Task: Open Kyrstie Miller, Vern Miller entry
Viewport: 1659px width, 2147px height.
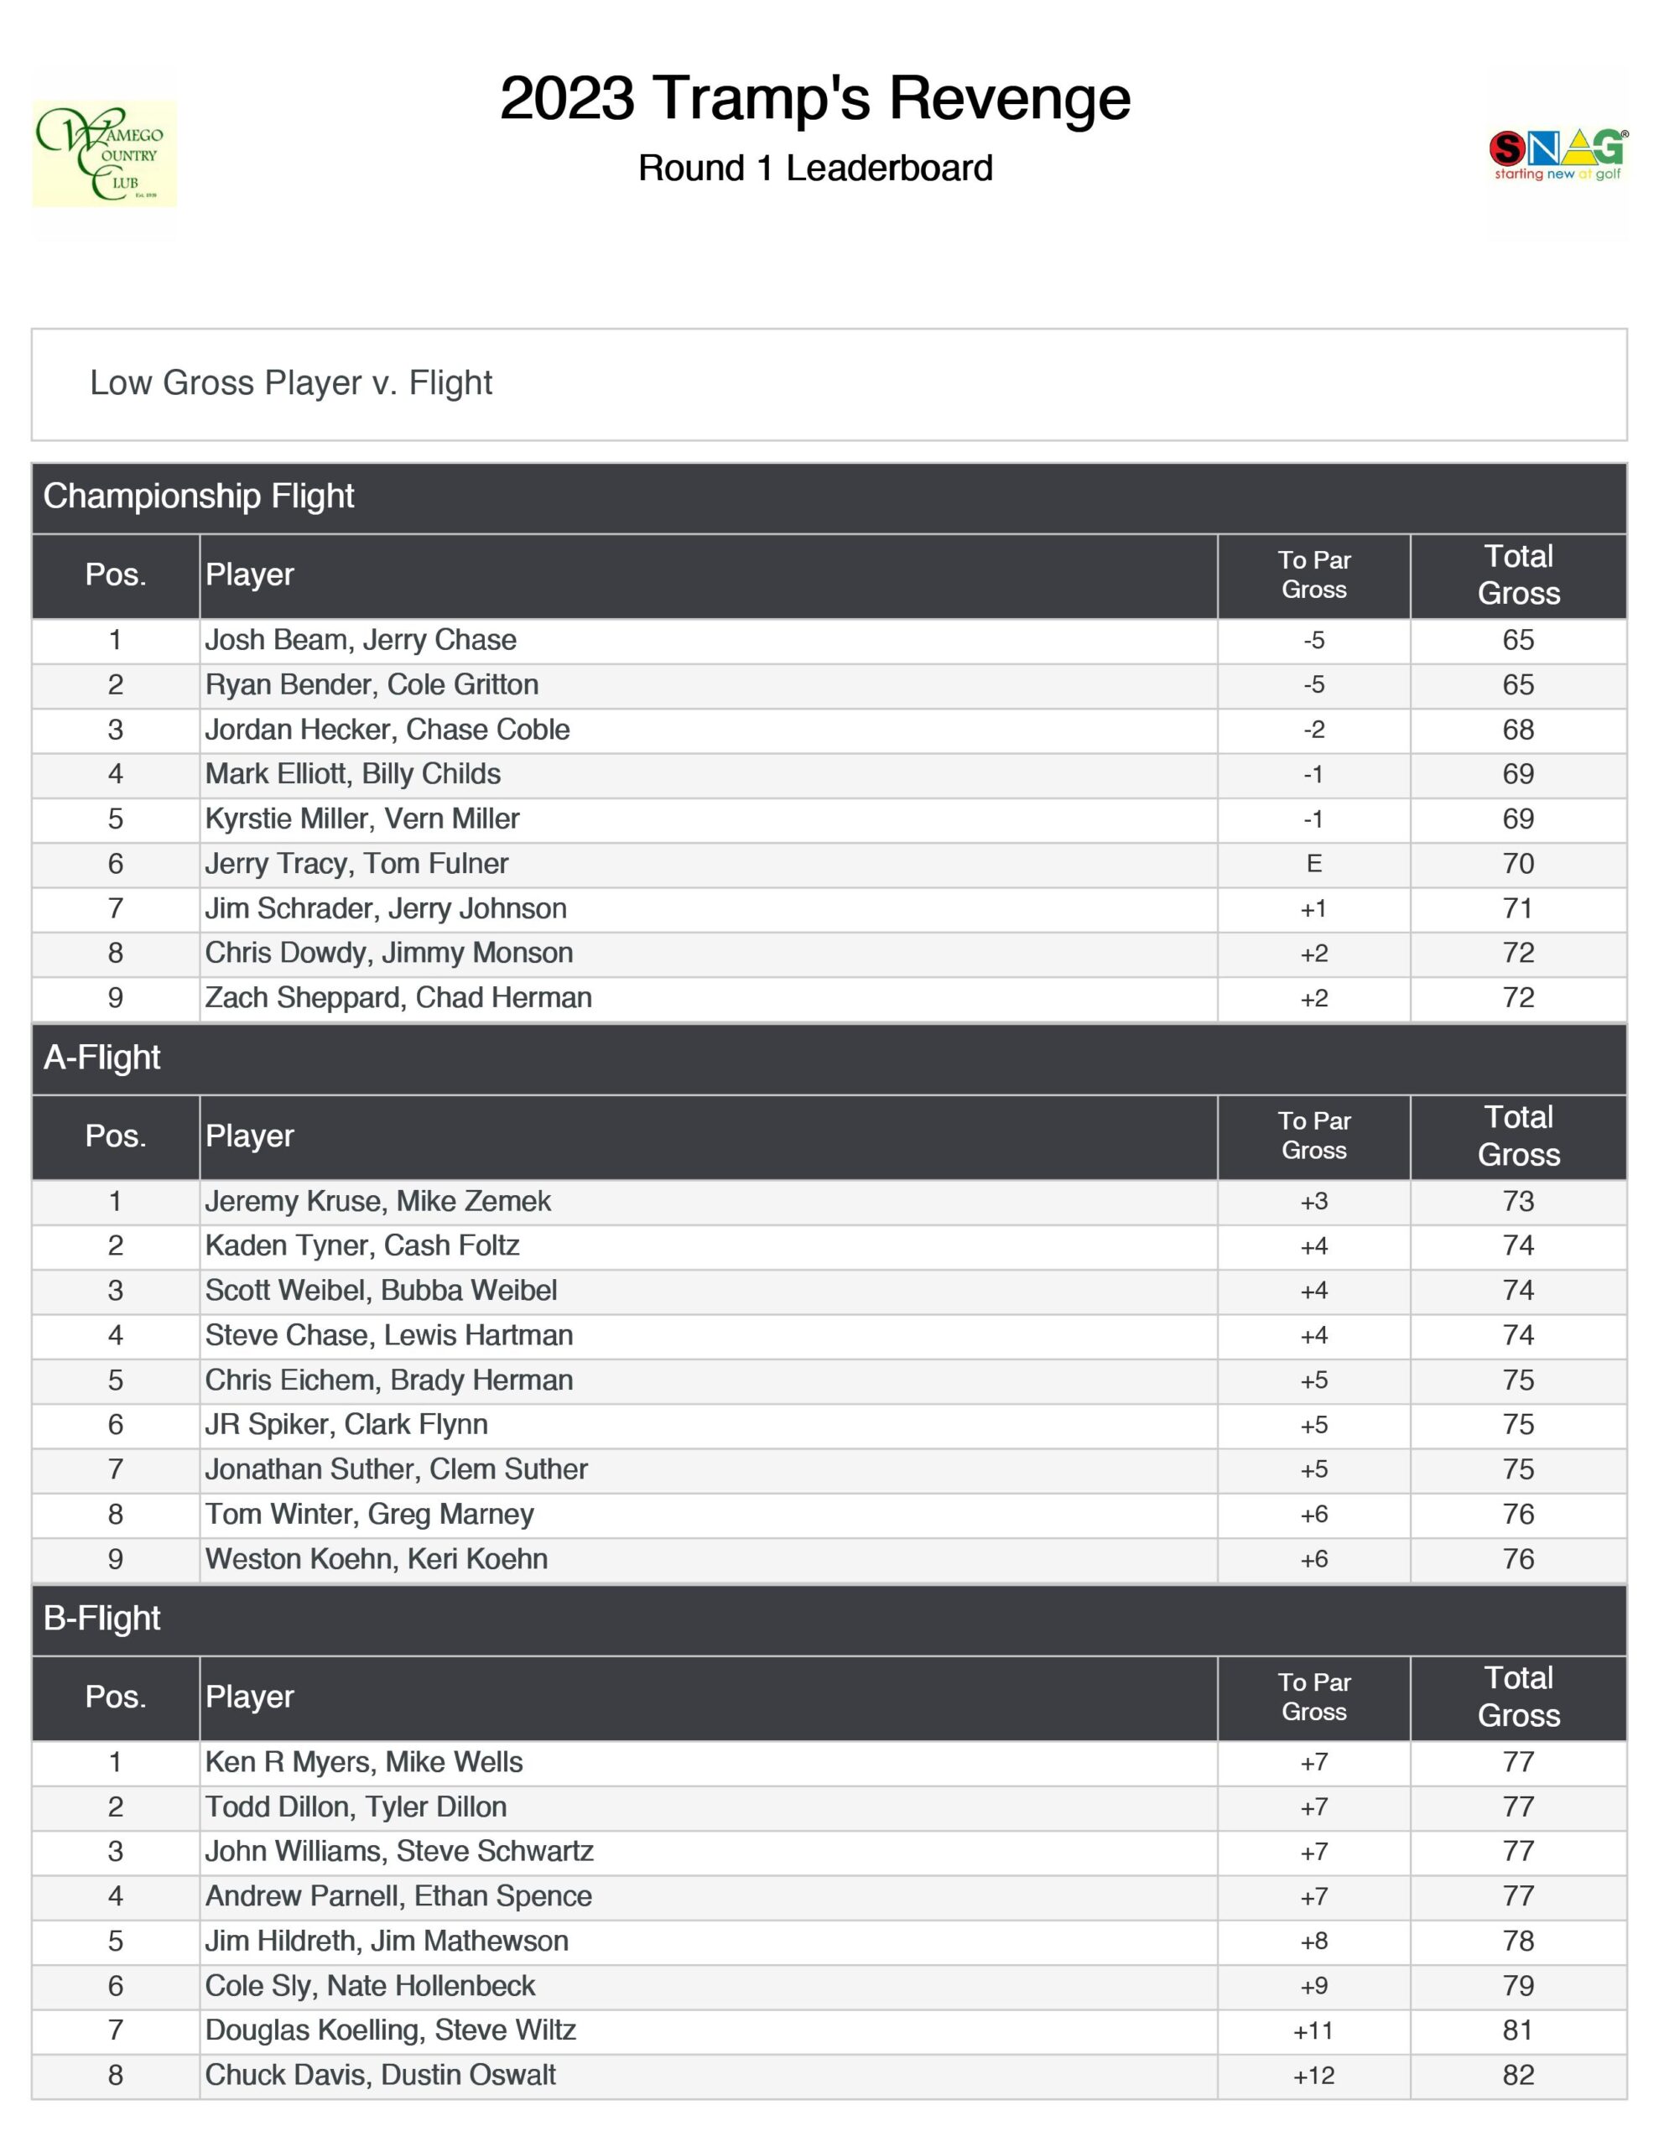Action: coord(361,819)
